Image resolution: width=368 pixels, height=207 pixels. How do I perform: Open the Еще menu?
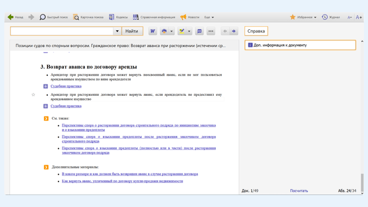(x=209, y=17)
